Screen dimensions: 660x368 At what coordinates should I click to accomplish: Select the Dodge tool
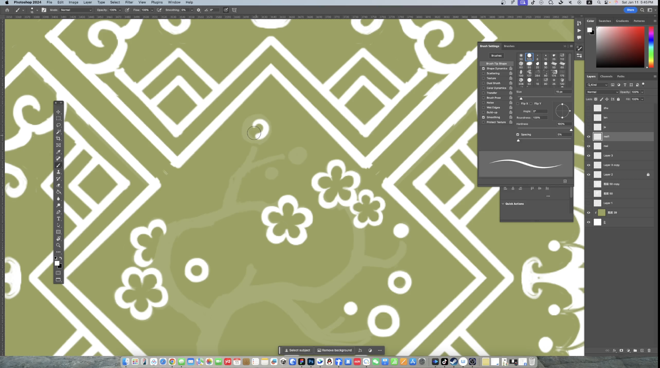58,205
